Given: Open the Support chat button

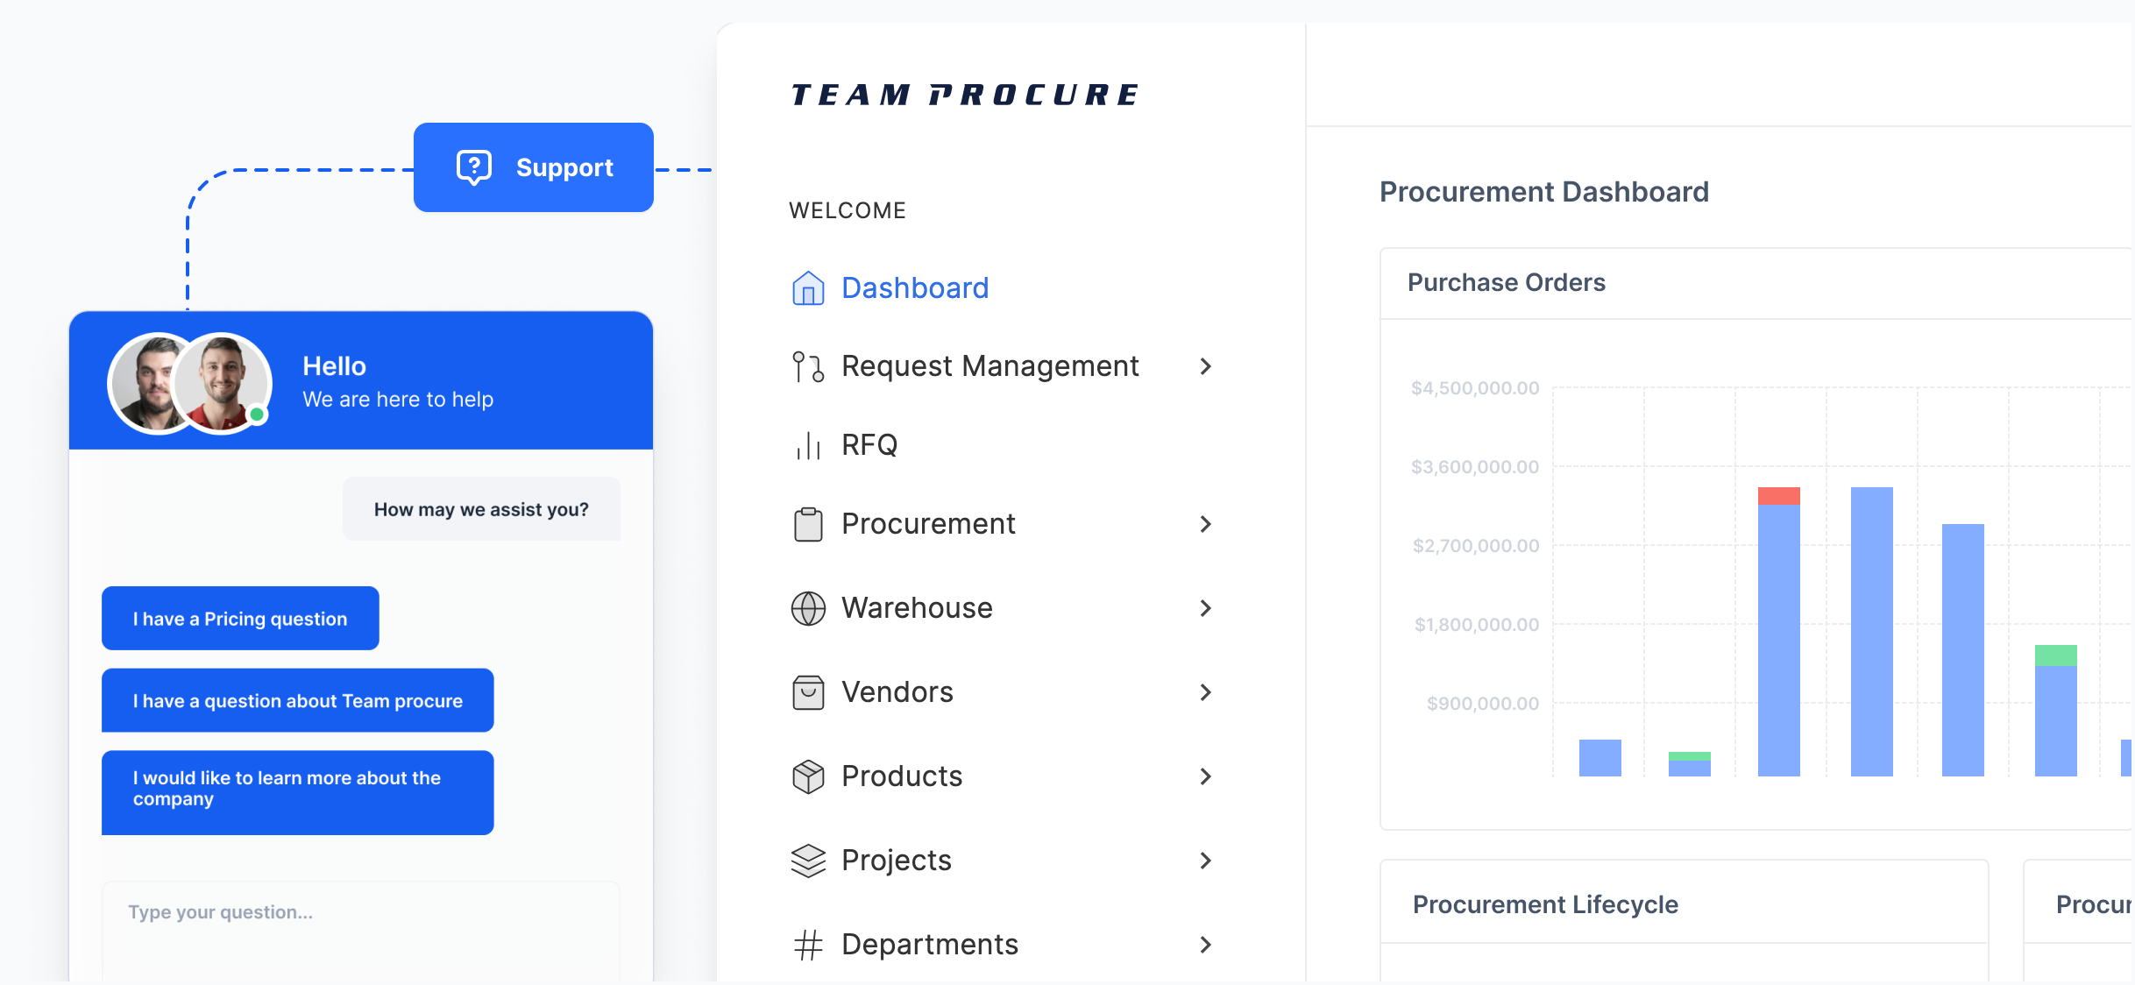Looking at the screenshot, I should (x=533, y=167).
